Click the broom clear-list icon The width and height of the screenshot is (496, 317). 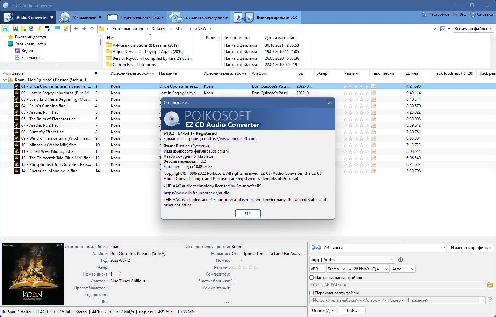point(39,28)
